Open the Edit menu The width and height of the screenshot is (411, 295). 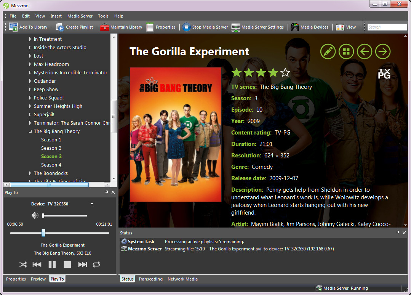(26, 16)
